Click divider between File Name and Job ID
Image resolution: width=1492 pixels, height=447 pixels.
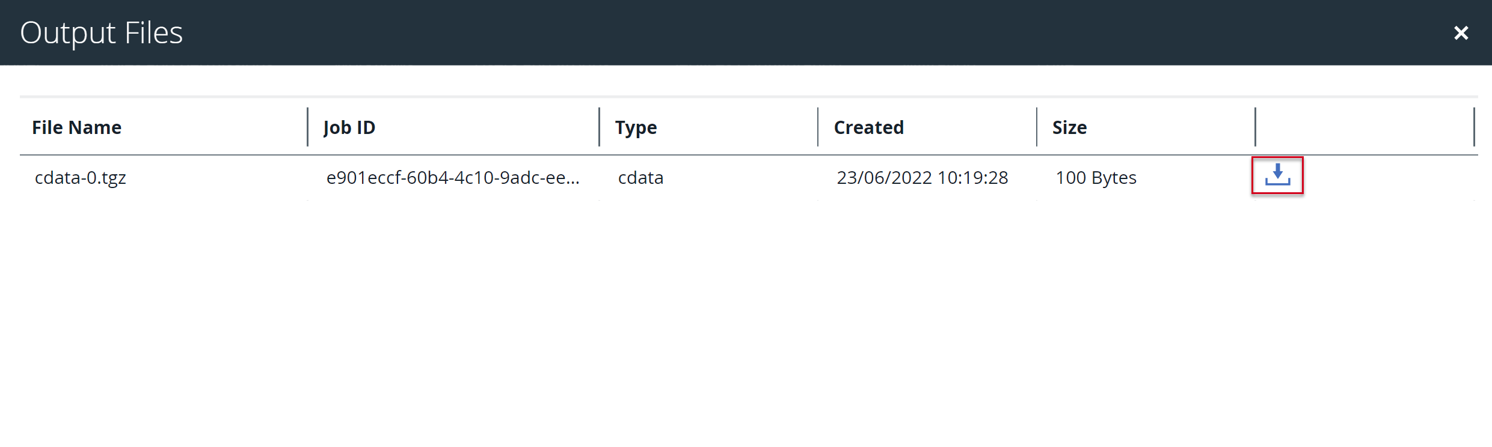tap(307, 127)
